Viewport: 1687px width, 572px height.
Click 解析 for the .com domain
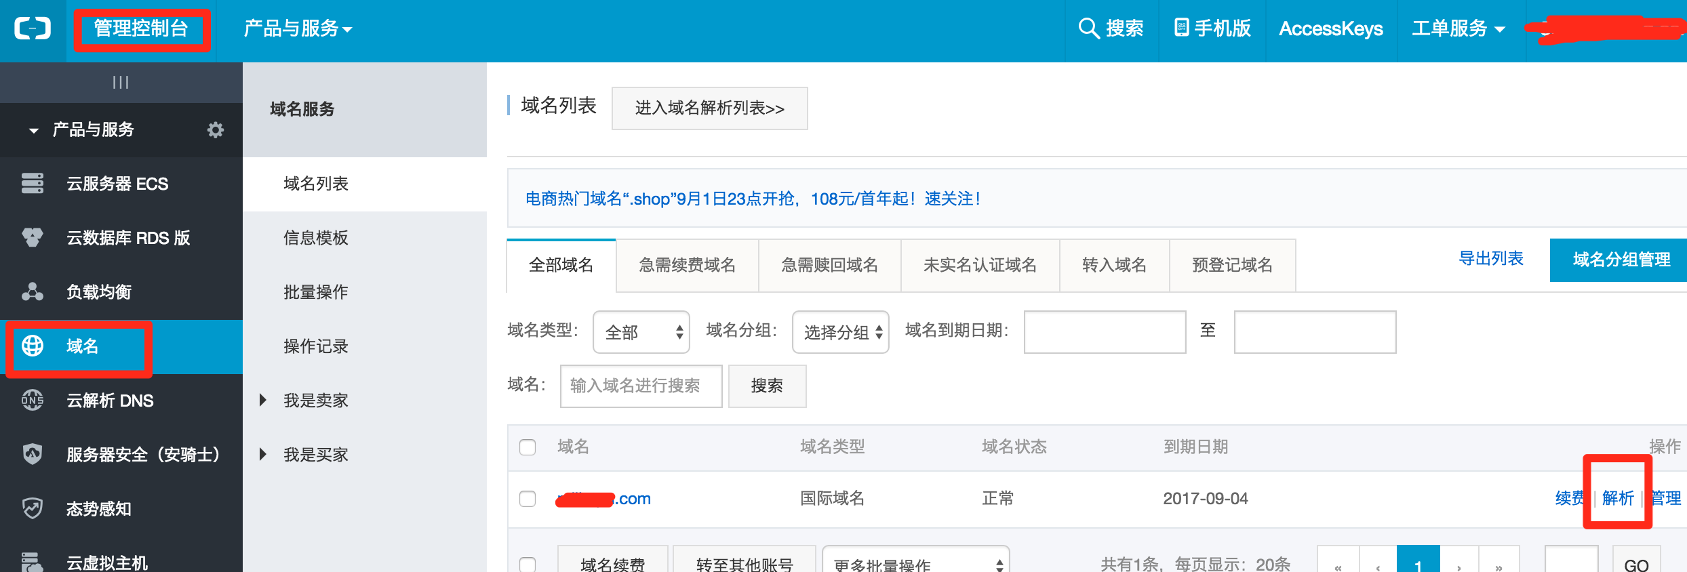tap(1619, 498)
